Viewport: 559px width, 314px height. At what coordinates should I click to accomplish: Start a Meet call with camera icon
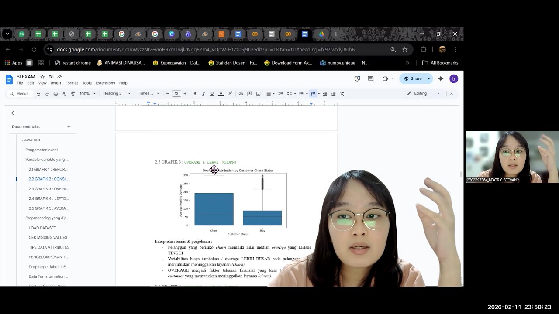(385, 79)
